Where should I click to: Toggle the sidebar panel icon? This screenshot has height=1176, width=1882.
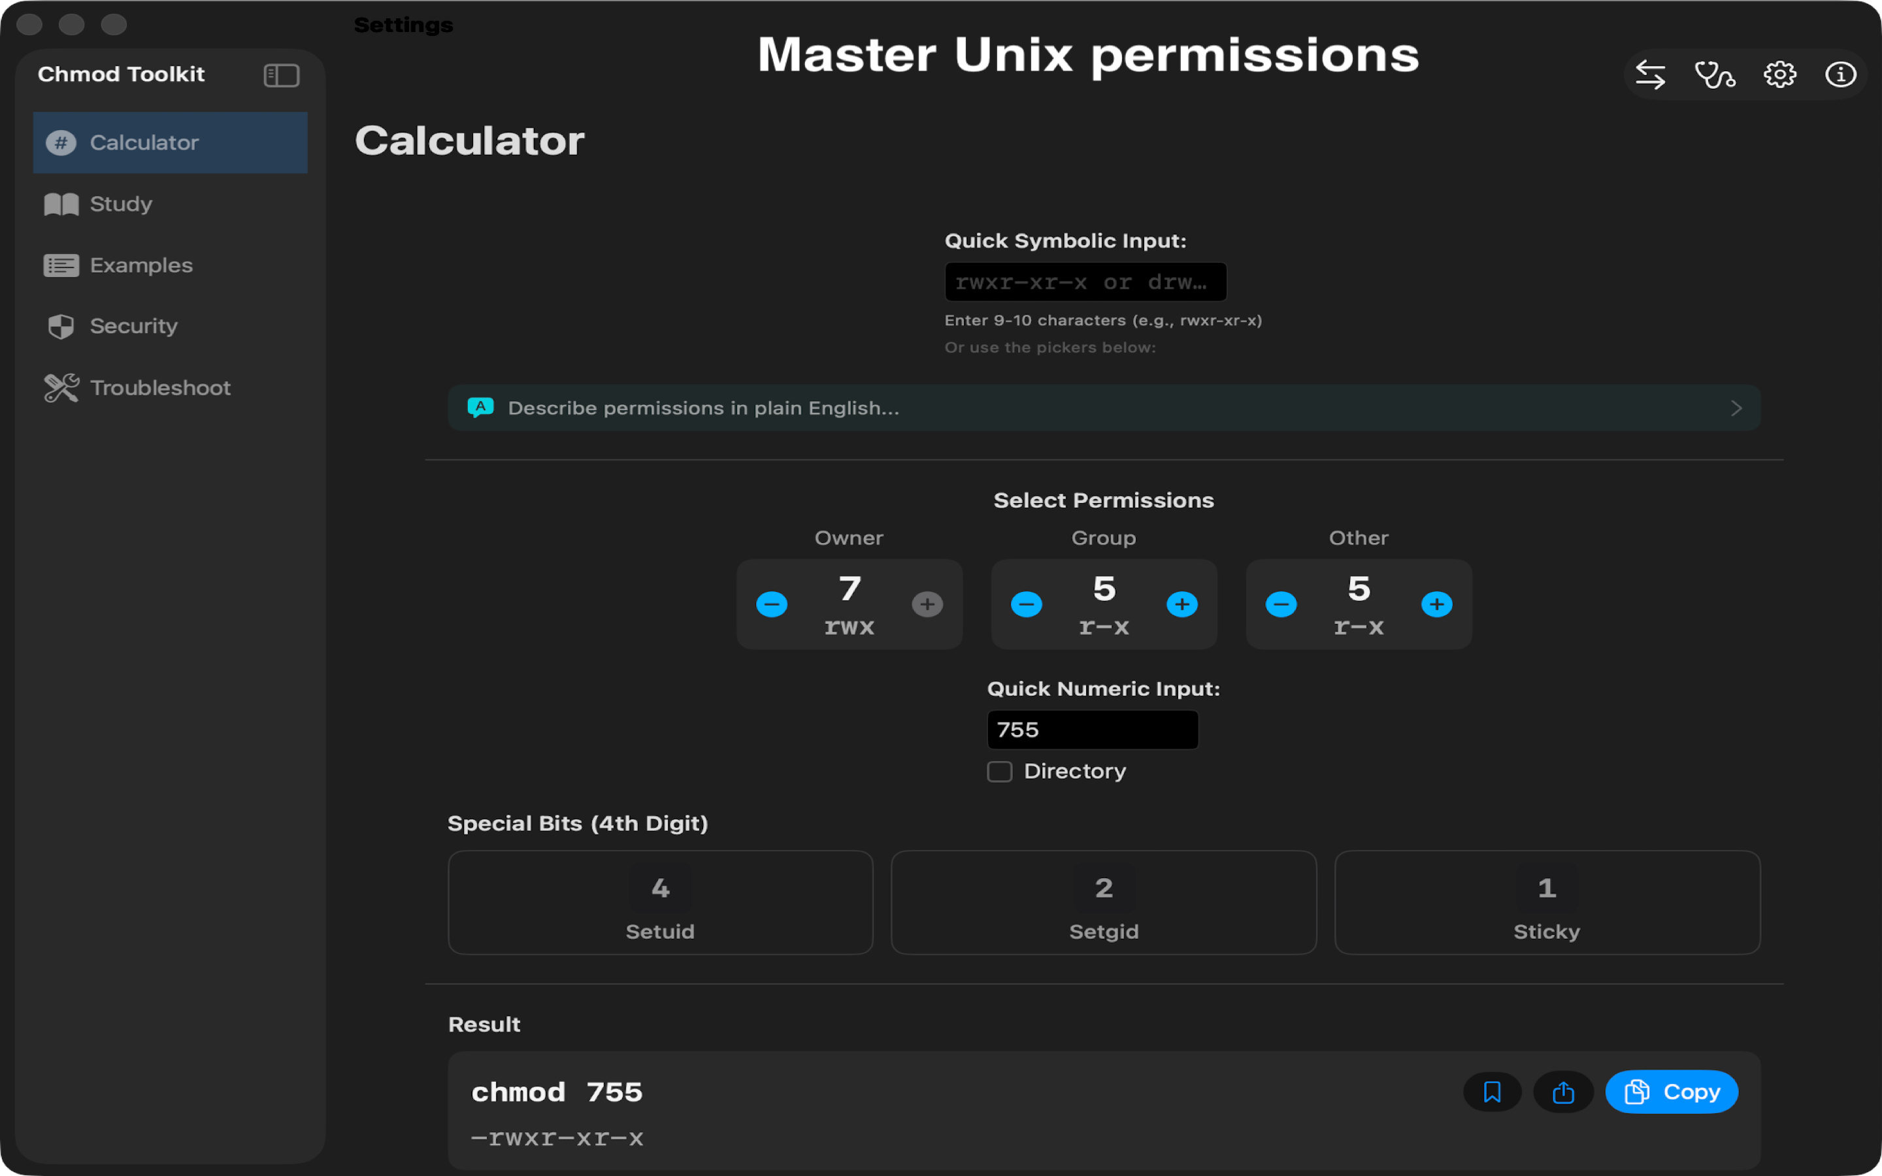(x=282, y=75)
